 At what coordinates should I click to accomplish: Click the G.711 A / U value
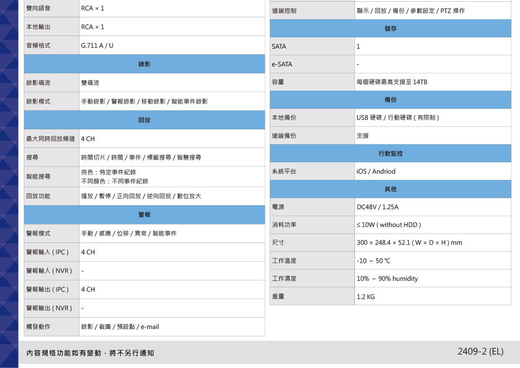tap(97, 46)
